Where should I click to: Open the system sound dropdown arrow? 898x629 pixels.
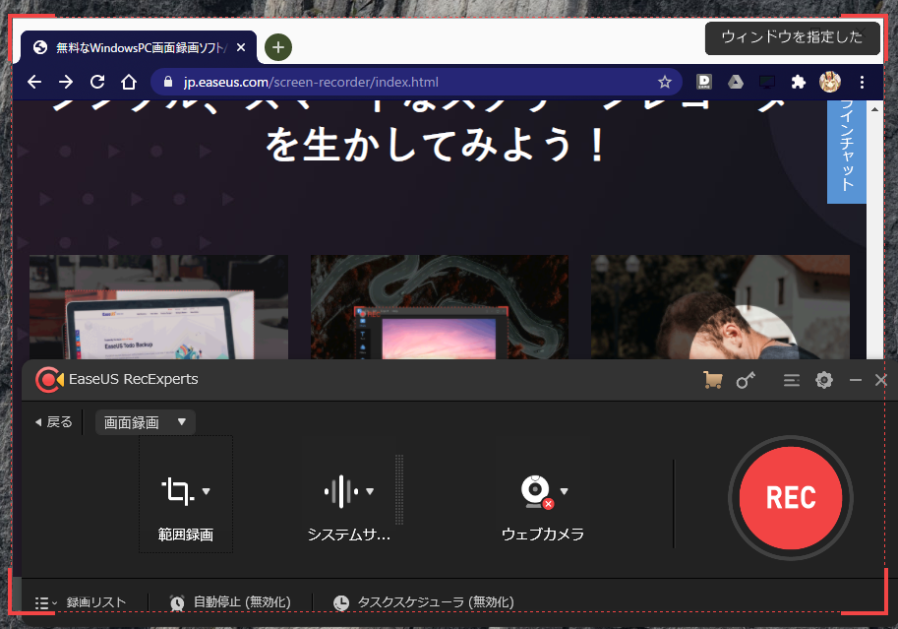click(x=370, y=491)
